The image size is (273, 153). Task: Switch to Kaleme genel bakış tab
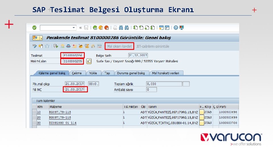pyautogui.click(x=52, y=73)
